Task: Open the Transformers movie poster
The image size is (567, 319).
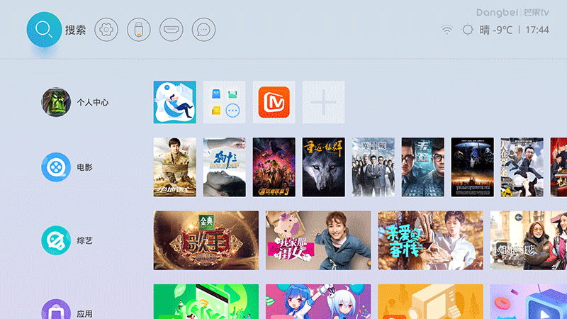Action: [472, 167]
